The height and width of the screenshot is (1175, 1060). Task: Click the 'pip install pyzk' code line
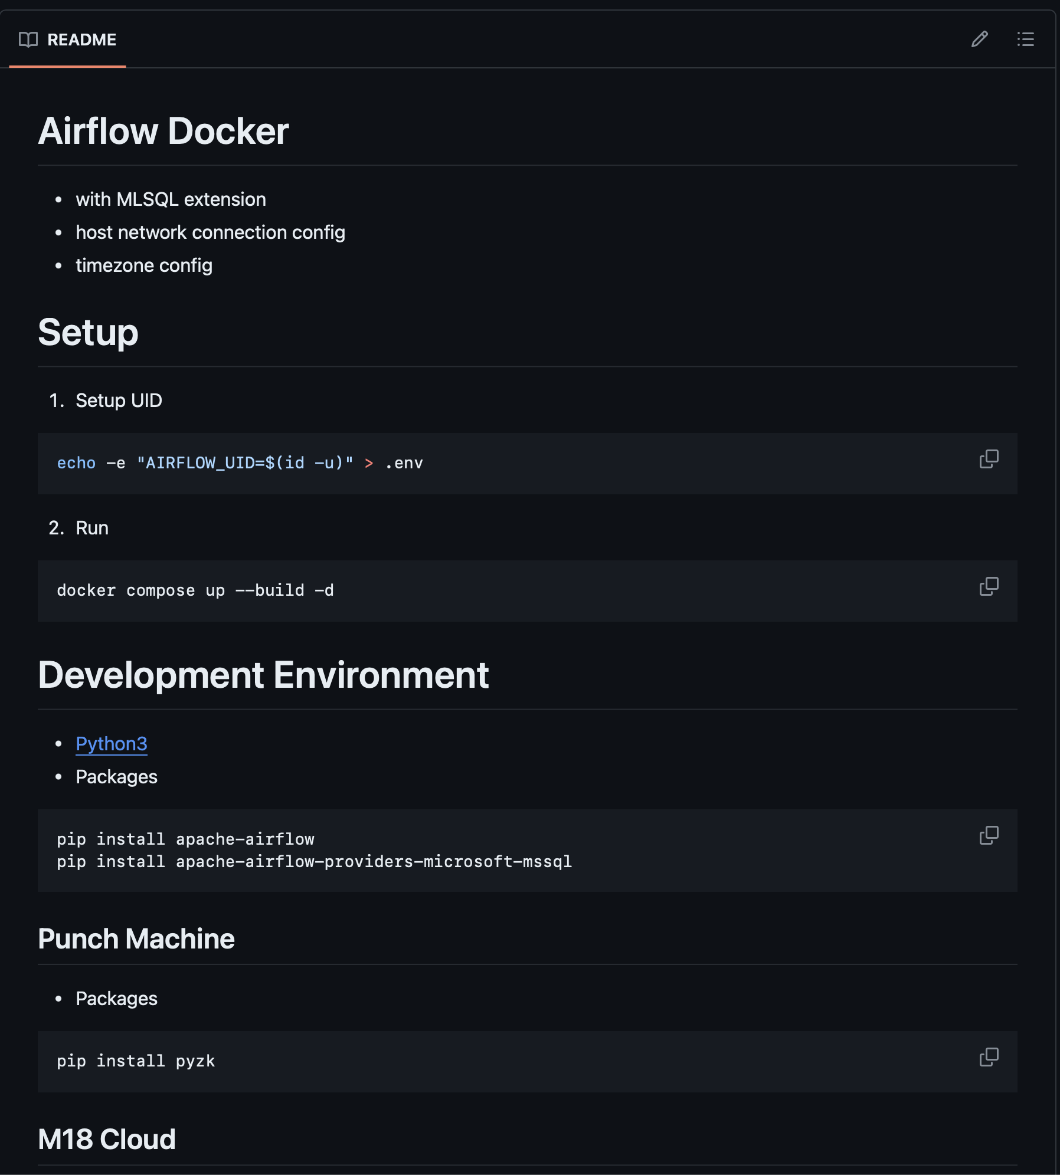(136, 1061)
